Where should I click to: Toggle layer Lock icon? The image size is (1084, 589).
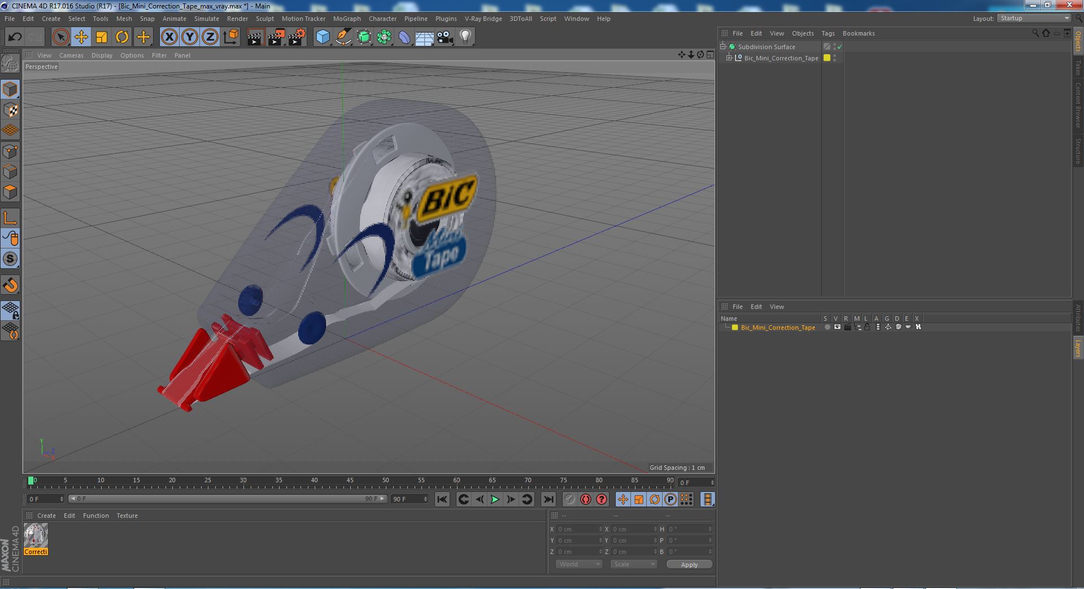tap(867, 327)
